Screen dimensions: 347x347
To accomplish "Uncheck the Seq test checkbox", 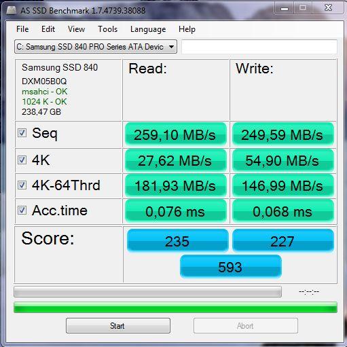I will click(x=22, y=133).
